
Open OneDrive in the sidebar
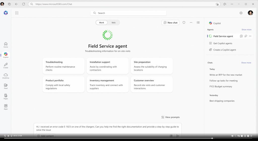pyautogui.click(x=6, y=76)
